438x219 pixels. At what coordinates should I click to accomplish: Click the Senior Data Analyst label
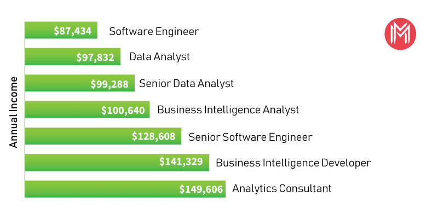186,84
